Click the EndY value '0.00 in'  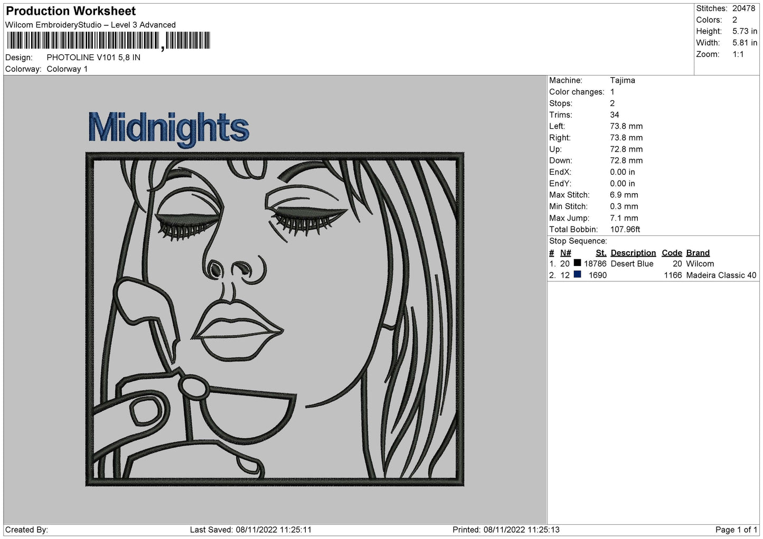pos(623,184)
